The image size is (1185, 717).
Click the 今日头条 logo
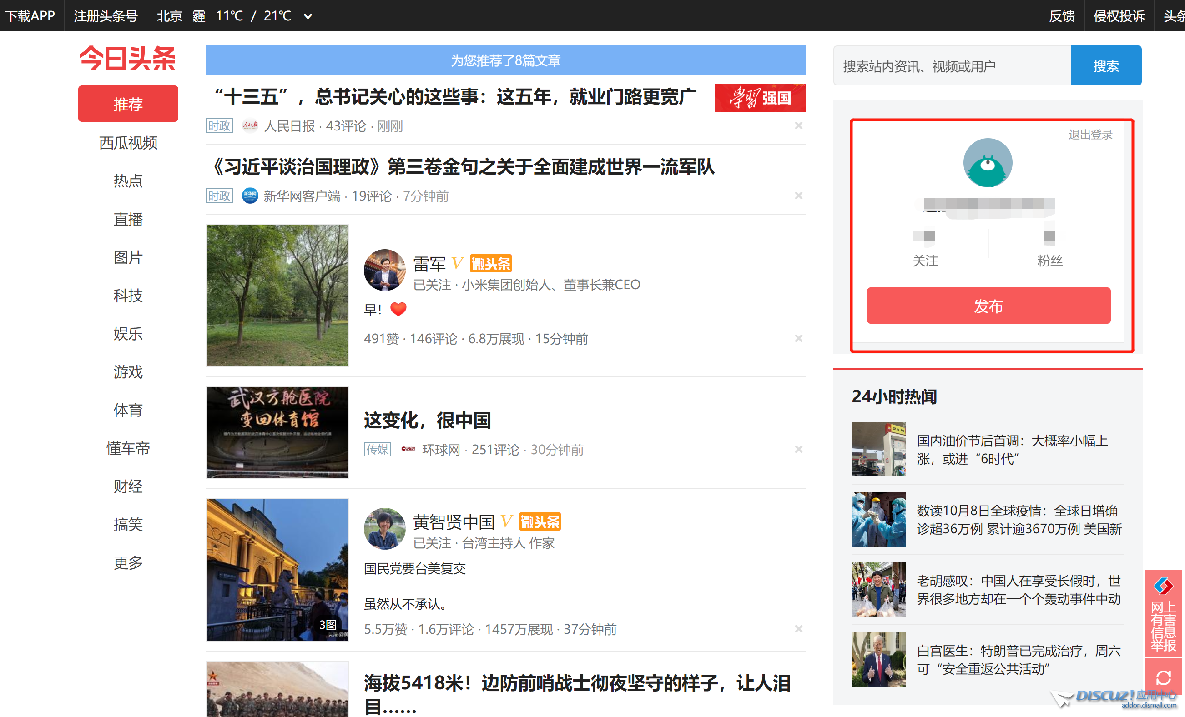pyautogui.click(x=127, y=59)
